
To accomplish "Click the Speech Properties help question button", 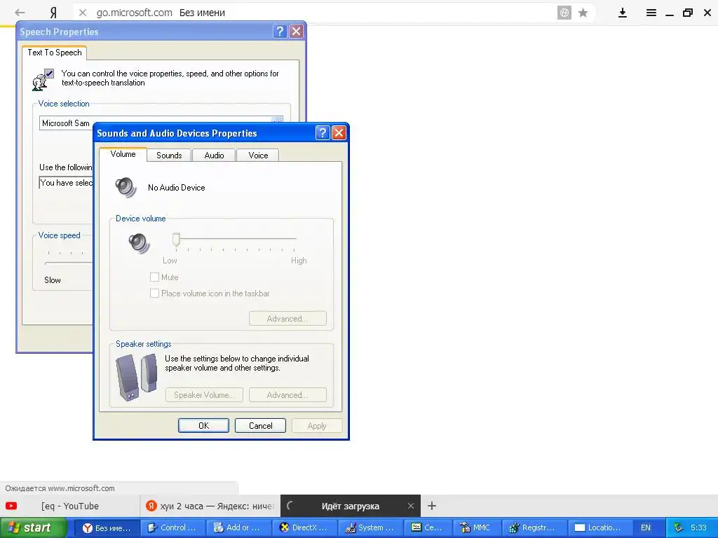I will [280, 31].
